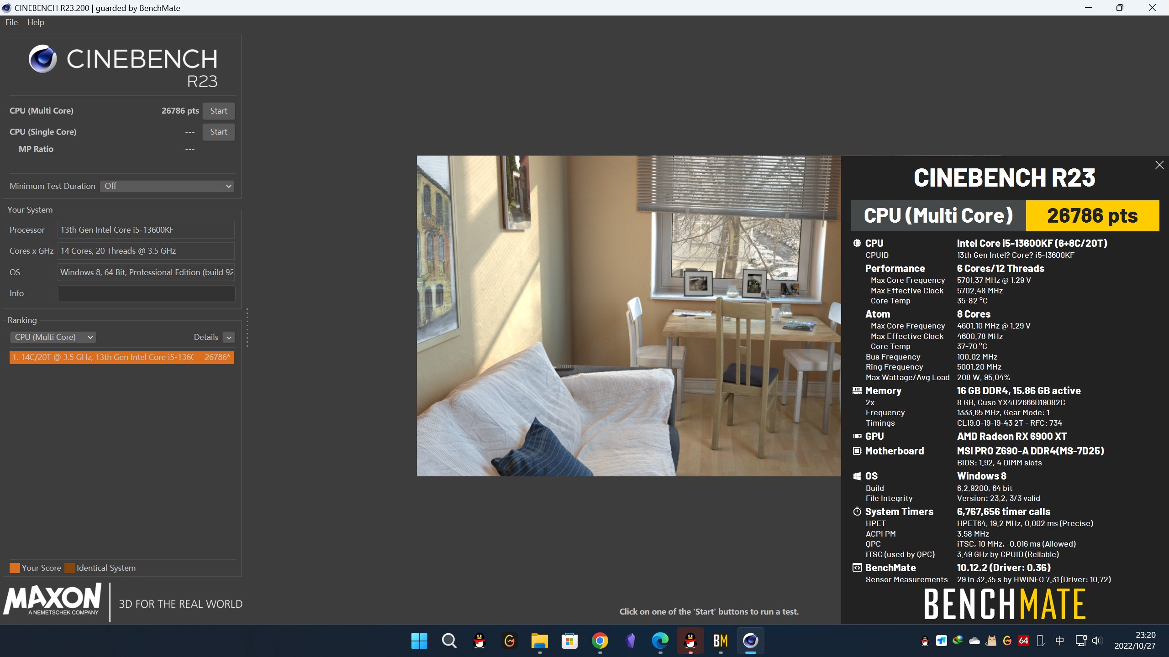This screenshot has height=657, width=1169.
Task: Click the QQ penguin icon in system tray
Action: (925, 641)
